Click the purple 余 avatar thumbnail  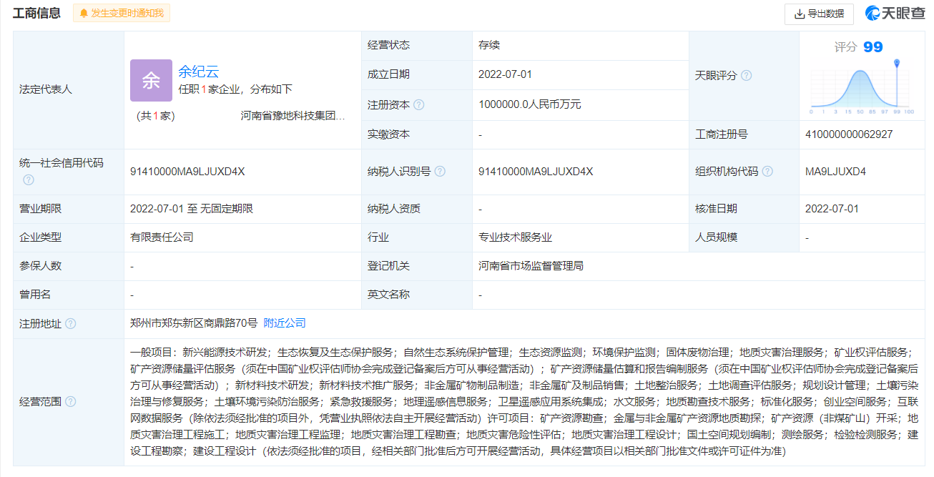[x=151, y=80]
